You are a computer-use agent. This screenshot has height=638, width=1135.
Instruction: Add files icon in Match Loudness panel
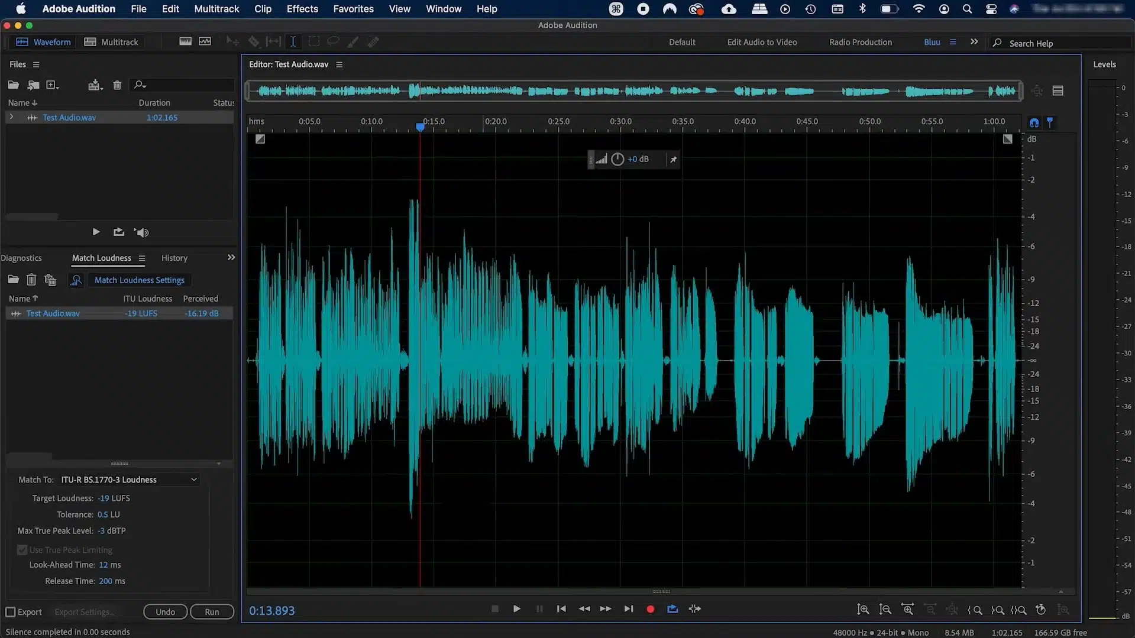coord(13,280)
